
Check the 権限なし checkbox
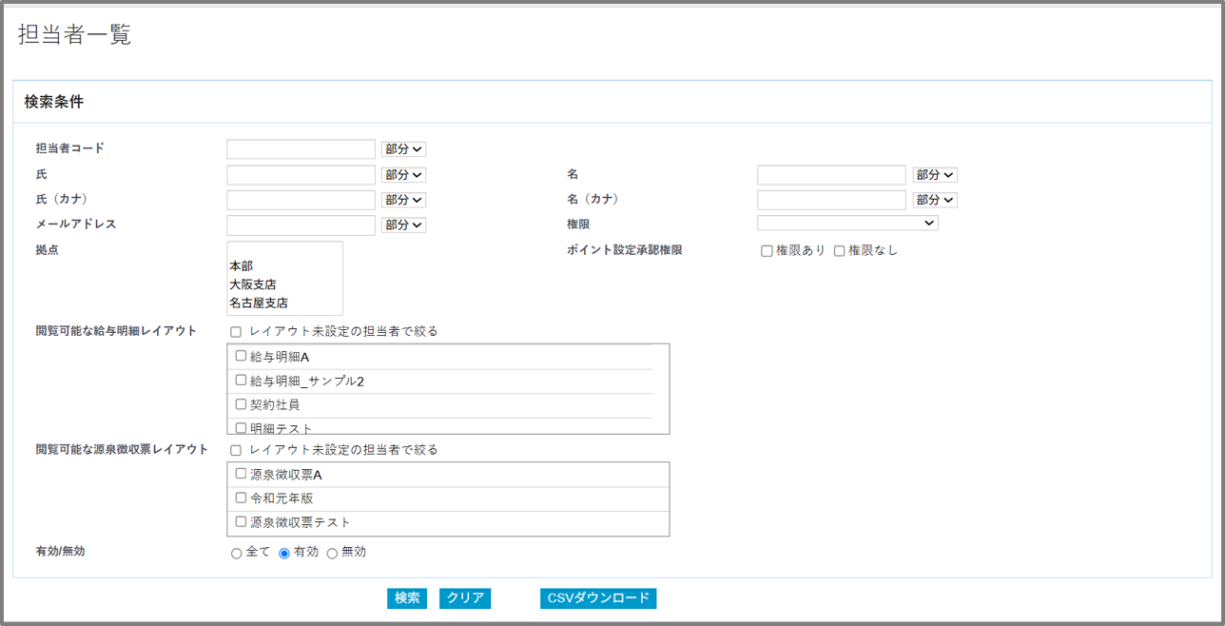(x=839, y=251)
